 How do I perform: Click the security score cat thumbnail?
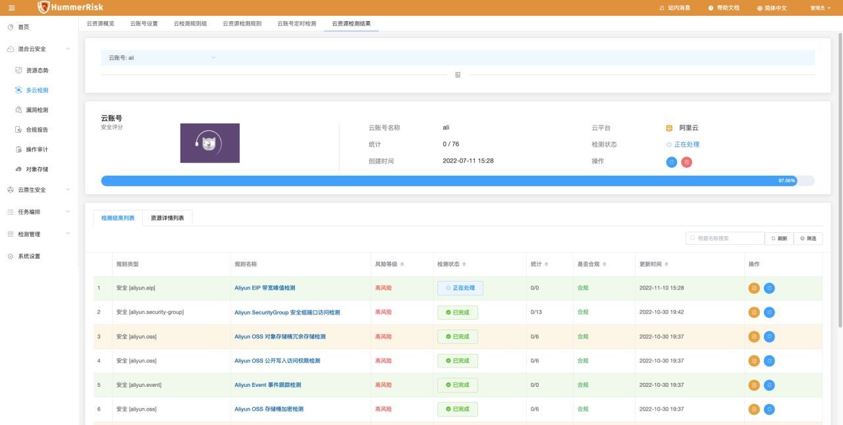point(210,143)
